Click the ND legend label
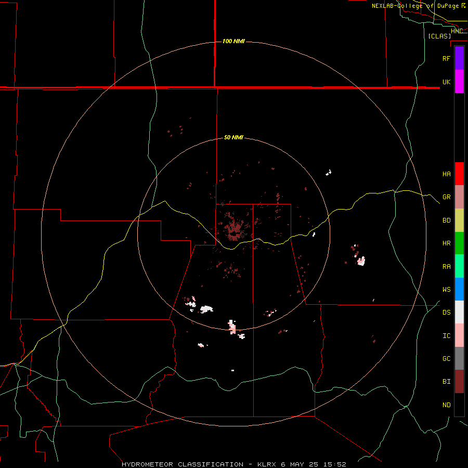Viewport: 468px width, 468px height. tap(446, 405)
